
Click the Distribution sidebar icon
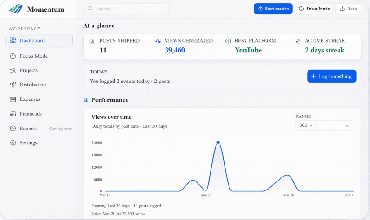click(13, 85)
